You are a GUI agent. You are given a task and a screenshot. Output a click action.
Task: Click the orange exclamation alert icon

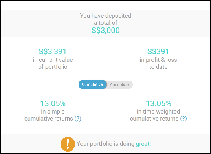tap(68, 144)
